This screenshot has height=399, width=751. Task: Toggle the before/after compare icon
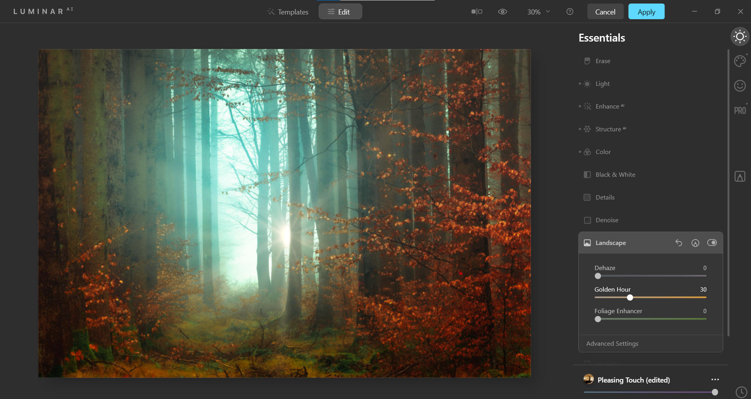click(x=477, y=12)
